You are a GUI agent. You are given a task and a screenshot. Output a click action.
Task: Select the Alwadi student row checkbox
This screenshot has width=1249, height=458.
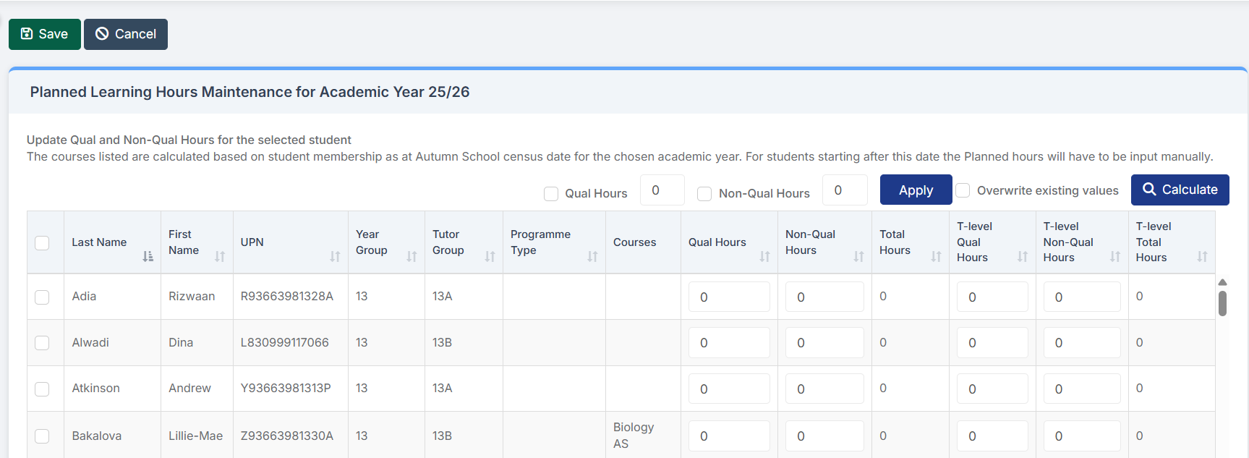(42, 343)
